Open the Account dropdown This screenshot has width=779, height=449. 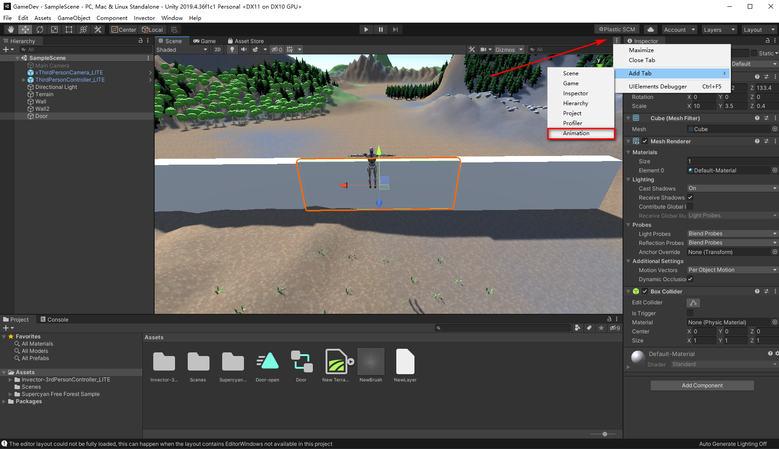(679, 29)
